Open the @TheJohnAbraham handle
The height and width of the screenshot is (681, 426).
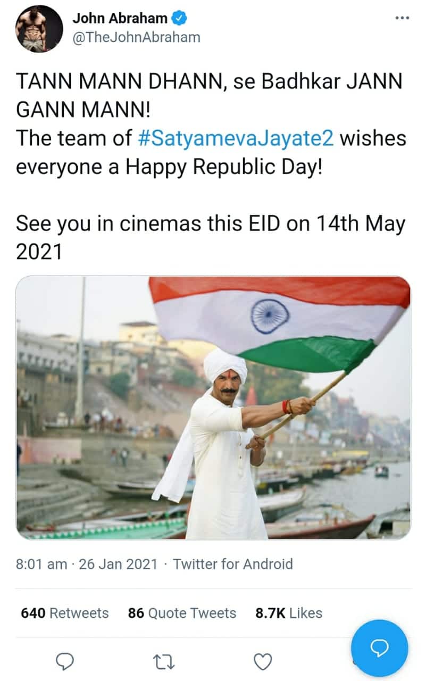136,38
